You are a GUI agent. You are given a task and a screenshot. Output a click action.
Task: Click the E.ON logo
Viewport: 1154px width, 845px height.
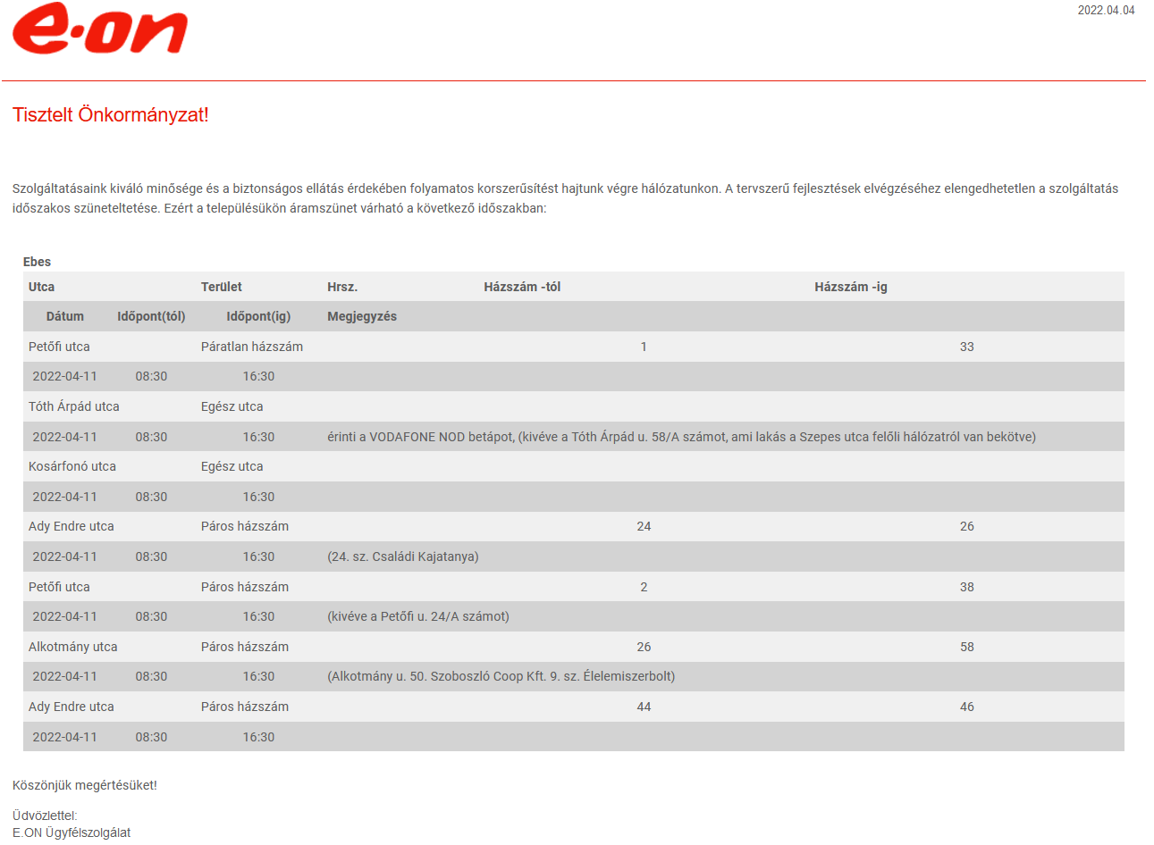click(100, 29)
